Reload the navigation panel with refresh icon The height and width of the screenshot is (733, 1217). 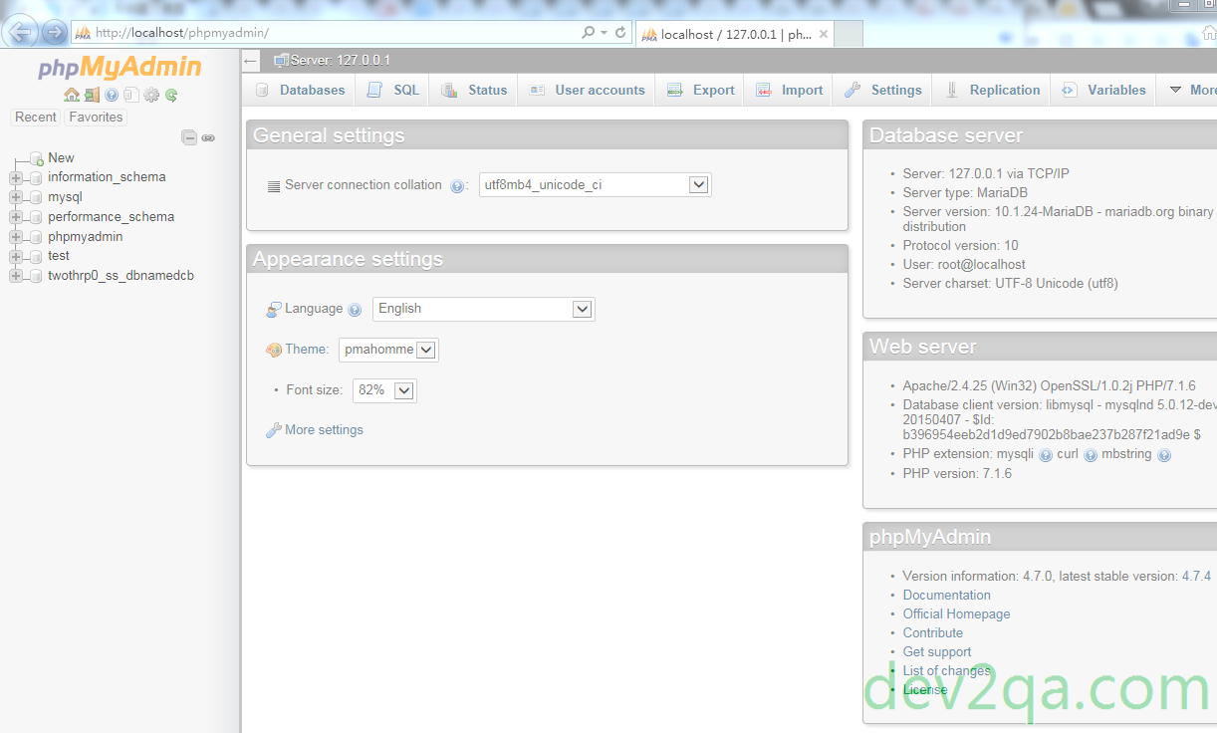click(x=170, y=95)
